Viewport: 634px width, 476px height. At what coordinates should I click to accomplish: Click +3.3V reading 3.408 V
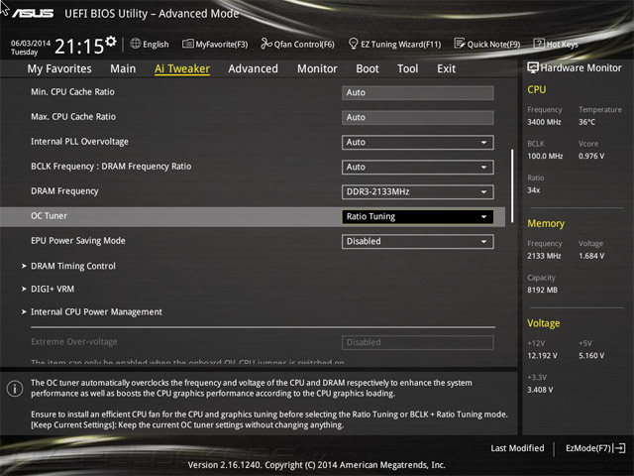(540, 390)
